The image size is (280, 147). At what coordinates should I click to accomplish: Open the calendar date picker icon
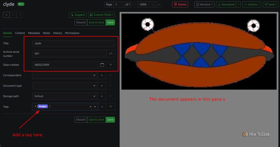coord(102,65)
